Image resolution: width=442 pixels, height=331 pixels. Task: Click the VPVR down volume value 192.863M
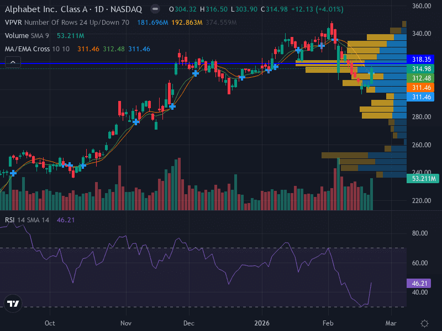(187, 23)
